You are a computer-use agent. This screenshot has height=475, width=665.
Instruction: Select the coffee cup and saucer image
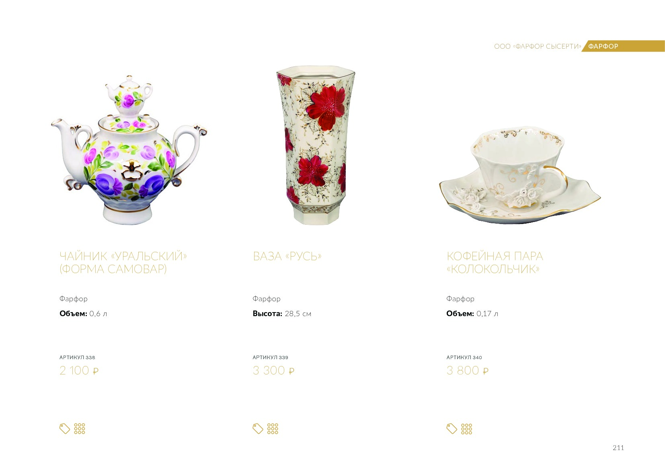519,174
